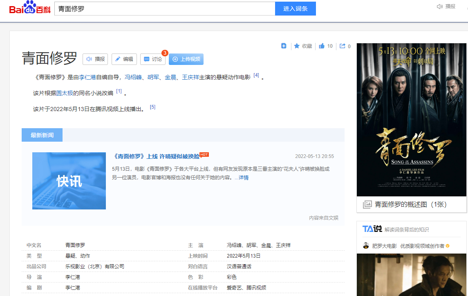This screenshot has height=296, width=468.
Task: Click reference marker [5]
Action: 152,107
